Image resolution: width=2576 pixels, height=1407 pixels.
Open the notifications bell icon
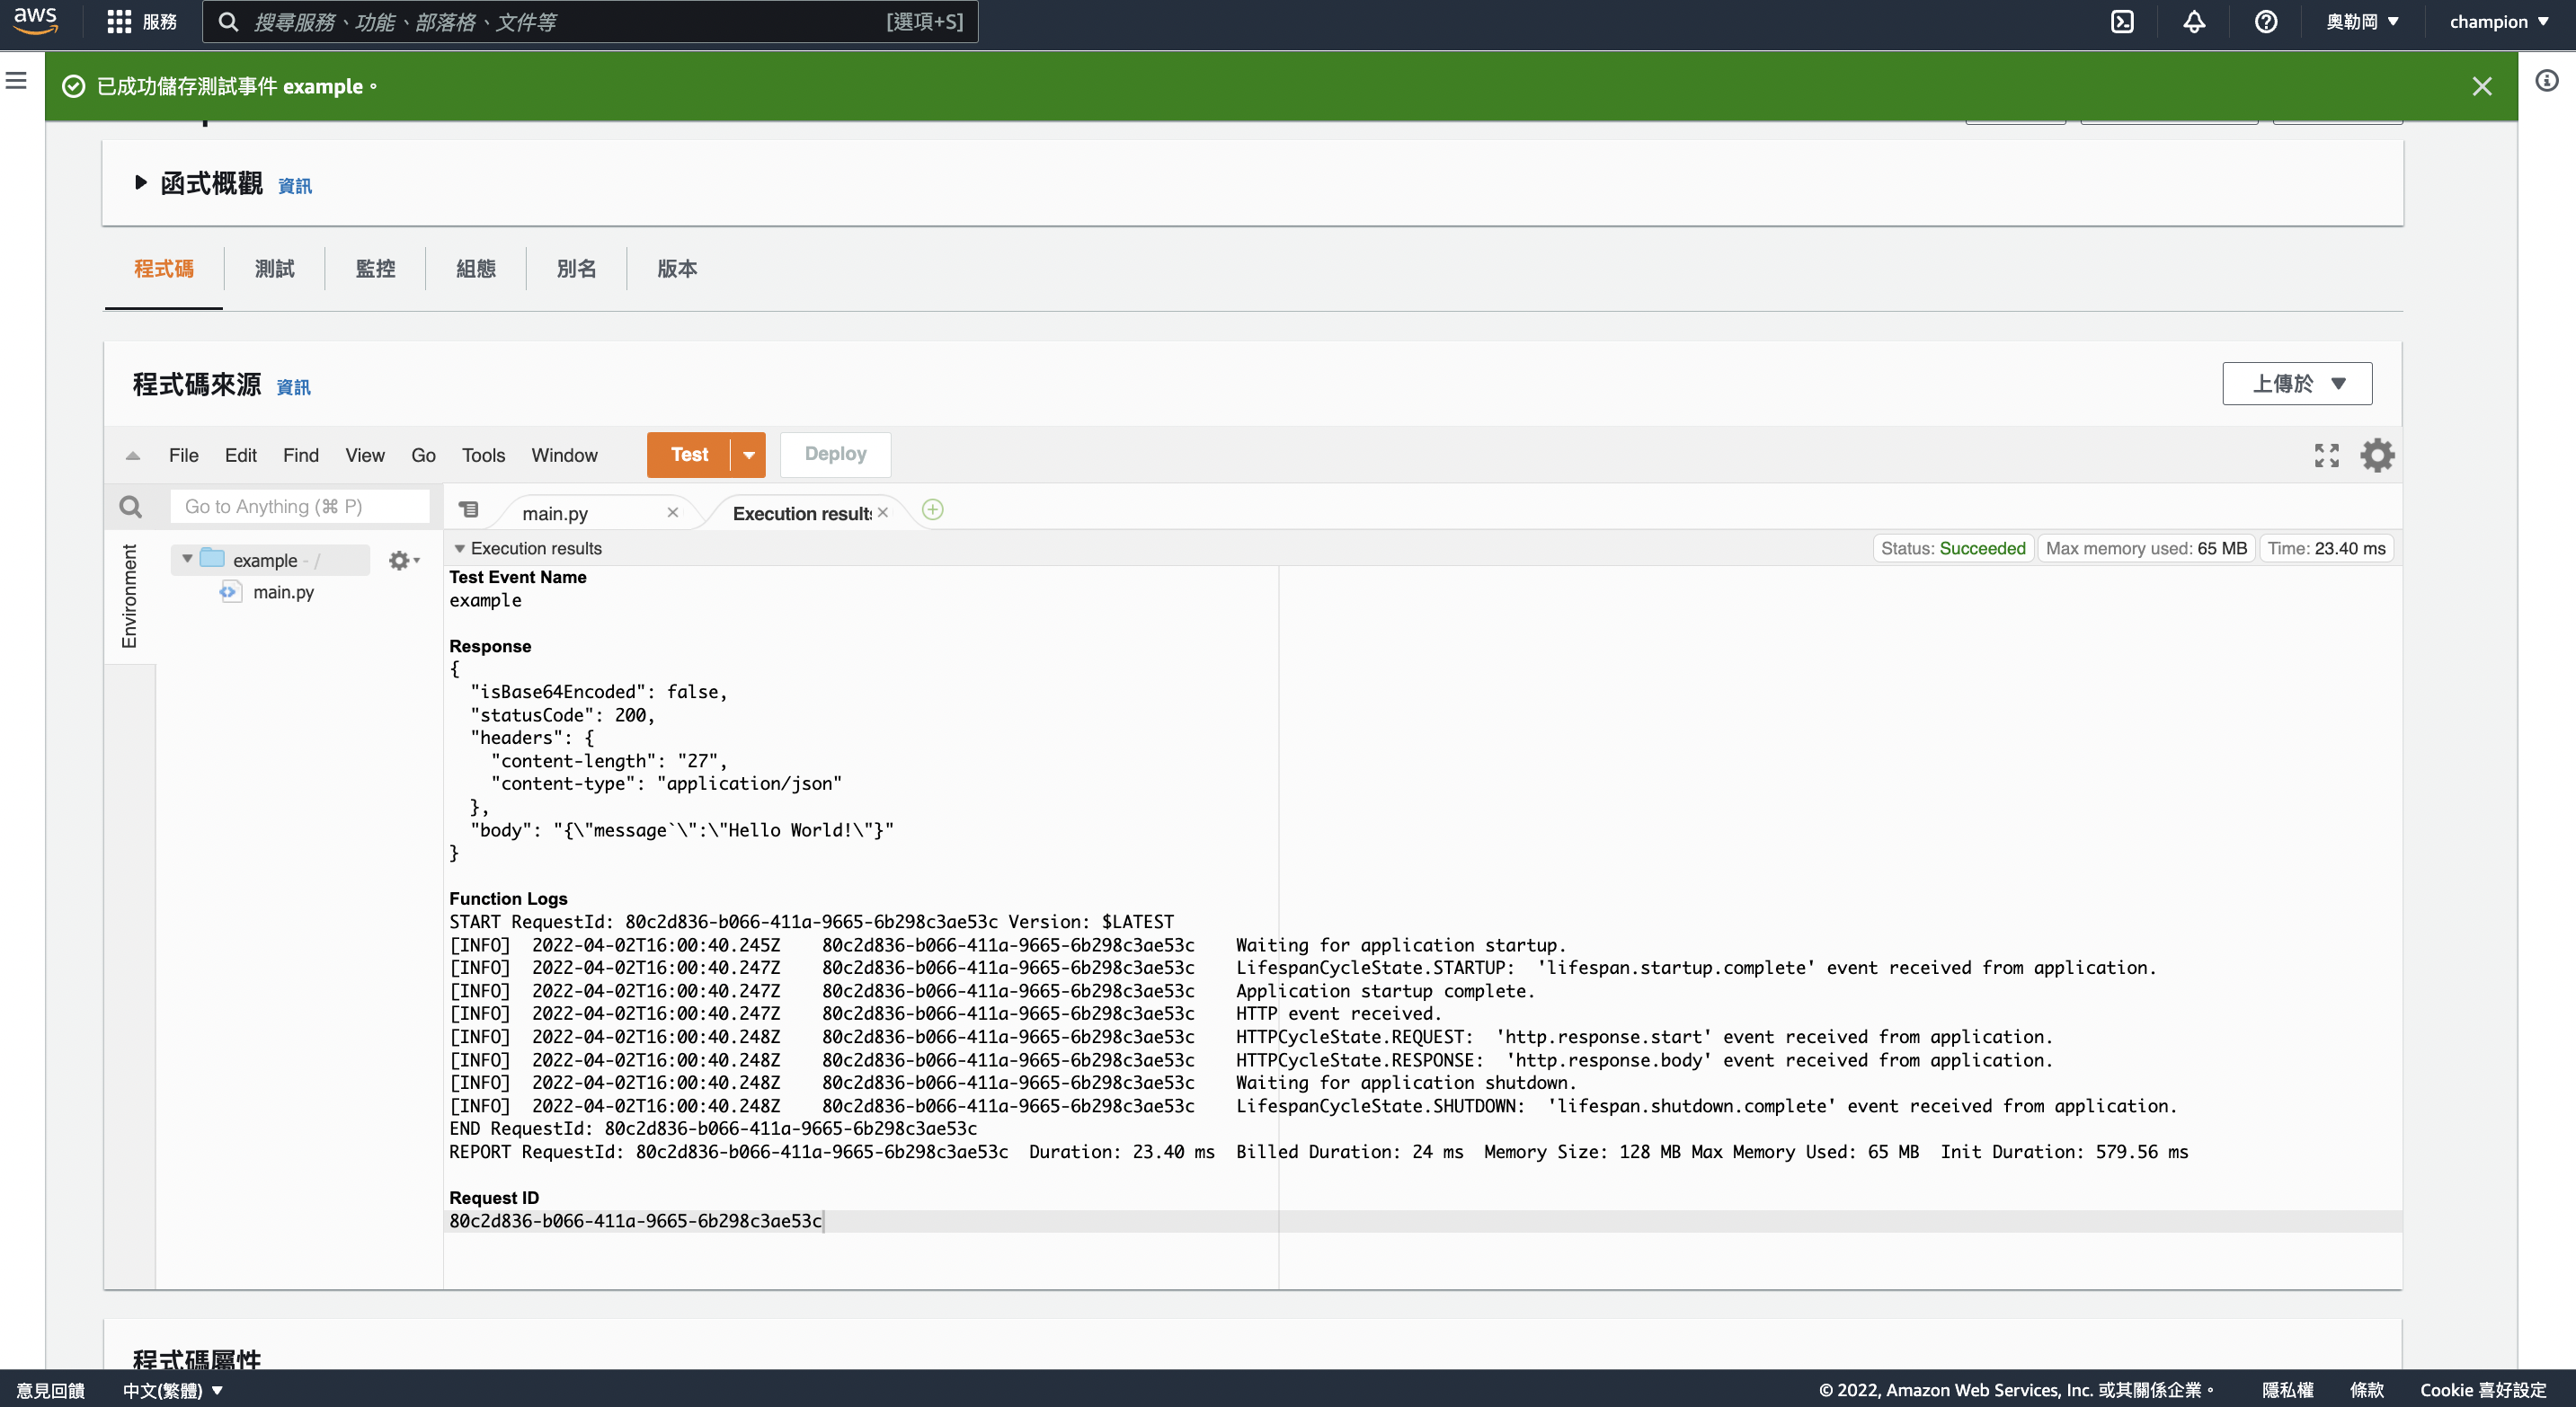point(2194,22)
